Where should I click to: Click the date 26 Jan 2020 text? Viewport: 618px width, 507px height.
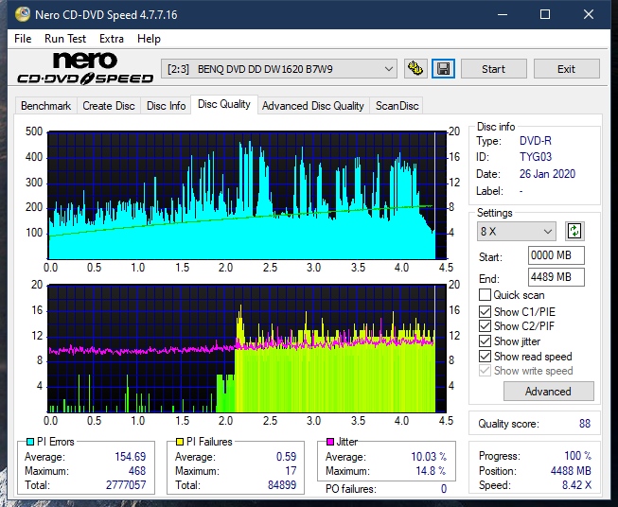(x=547, y=174)
